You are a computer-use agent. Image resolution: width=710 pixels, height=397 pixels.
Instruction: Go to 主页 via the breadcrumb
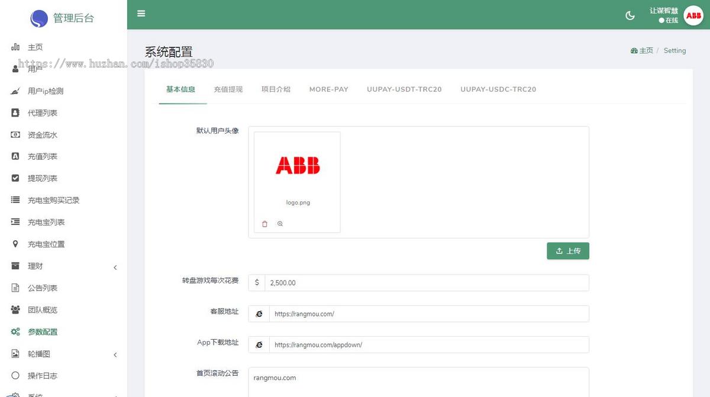(x=642, y=51)
